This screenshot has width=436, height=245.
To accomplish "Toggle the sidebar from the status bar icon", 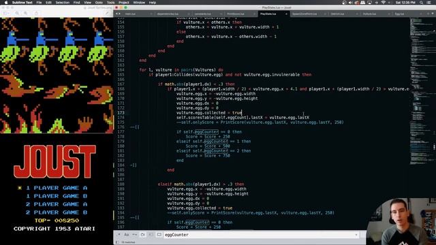I will coord(117,242).
